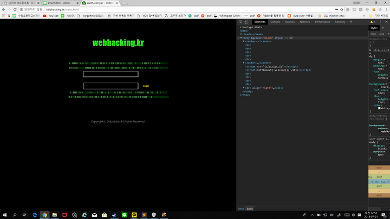Close the DevTools panel
Viewport: 390px width, 219px height.
point(386,22)
